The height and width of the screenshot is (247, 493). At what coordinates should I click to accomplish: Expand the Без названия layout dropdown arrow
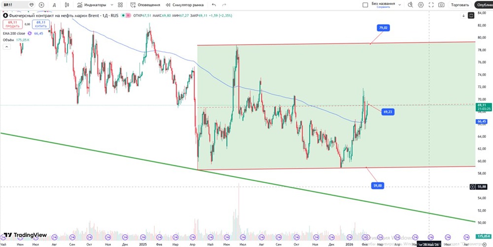[x=400, y=5]
